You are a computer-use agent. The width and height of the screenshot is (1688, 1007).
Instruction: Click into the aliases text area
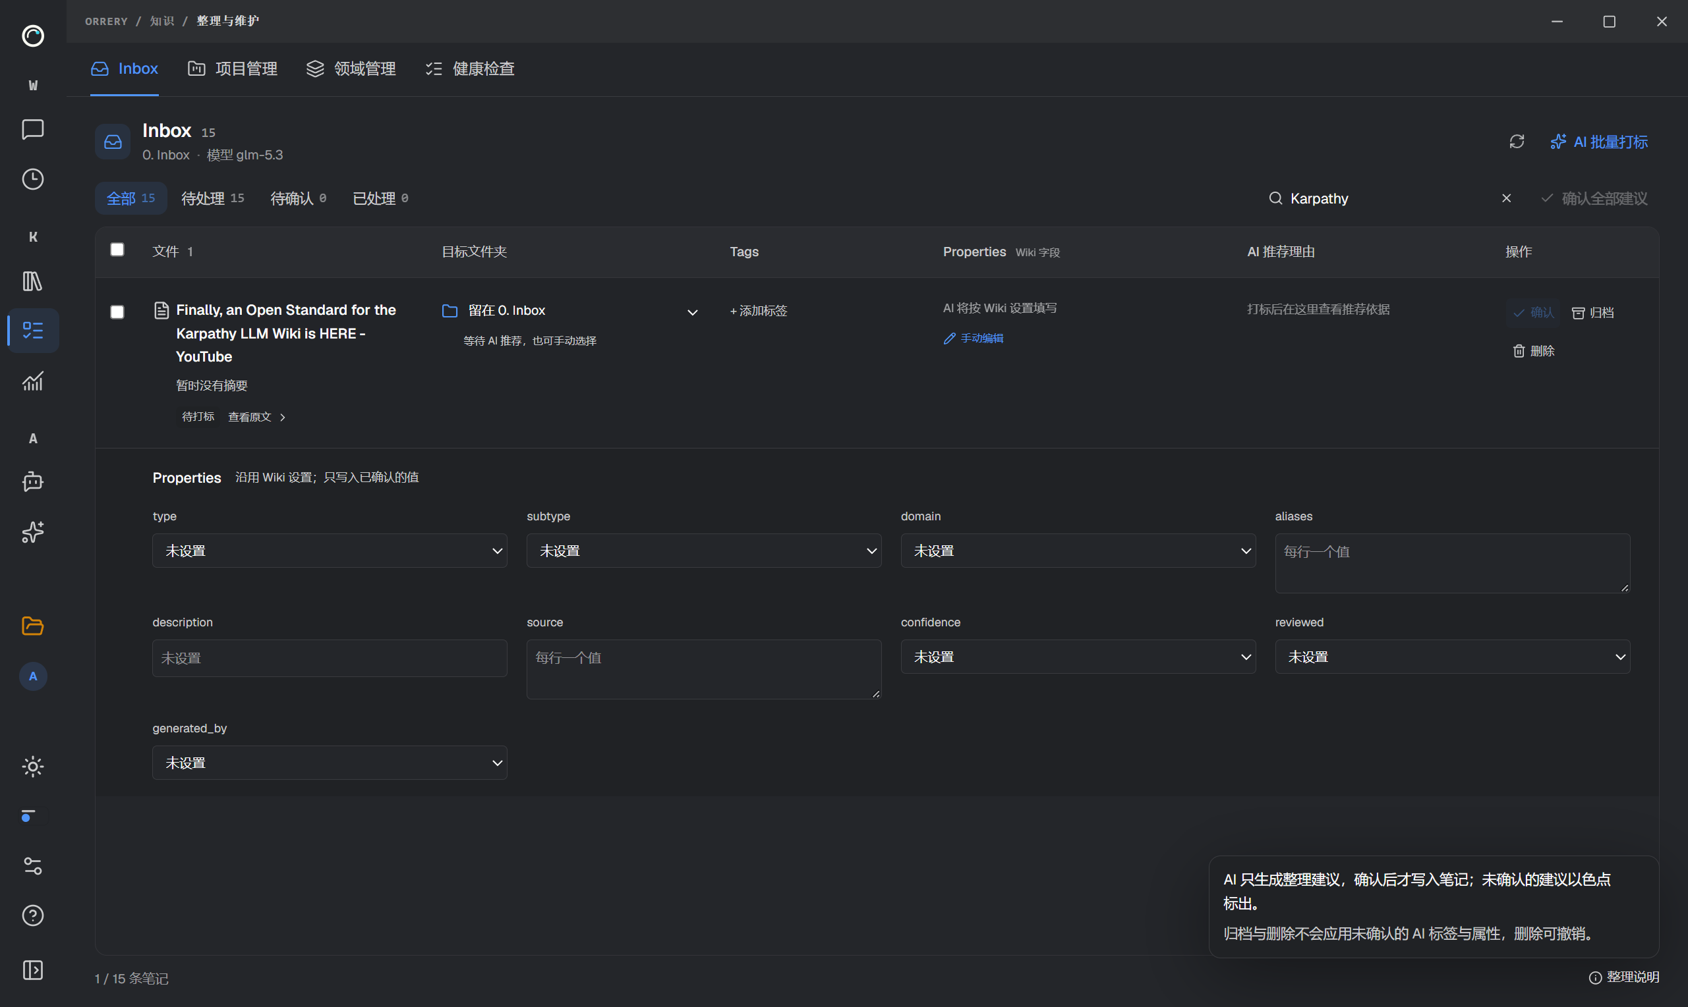[1453, 563]
